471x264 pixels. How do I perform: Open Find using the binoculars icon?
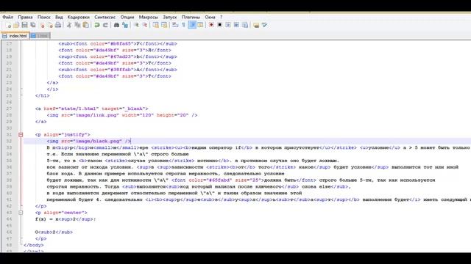click(116, 25)
